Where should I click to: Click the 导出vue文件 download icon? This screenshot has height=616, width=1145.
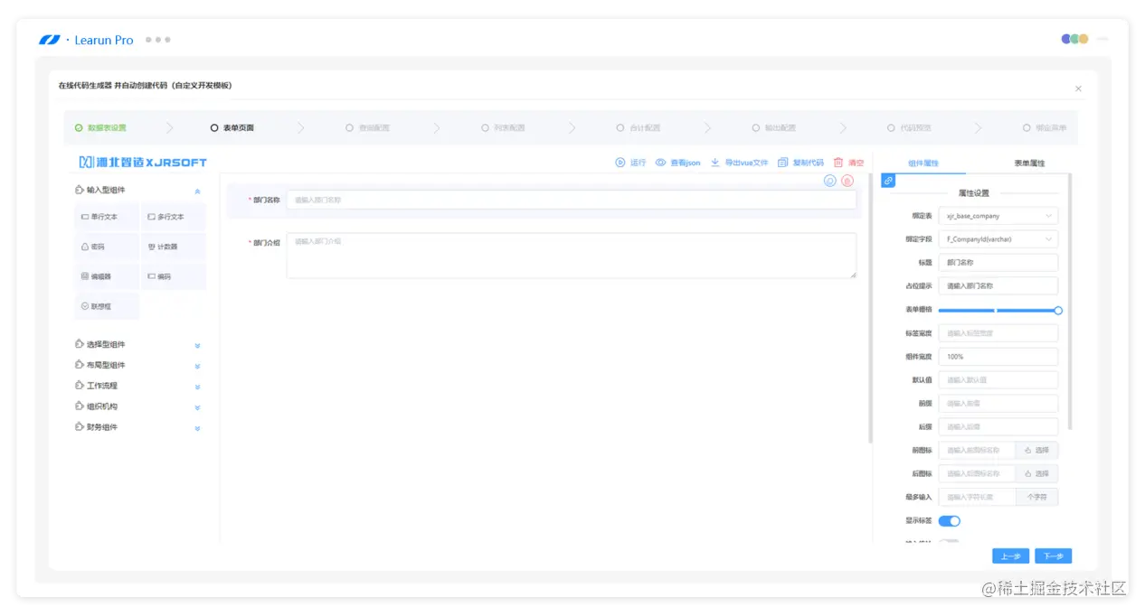click(715, 163)
